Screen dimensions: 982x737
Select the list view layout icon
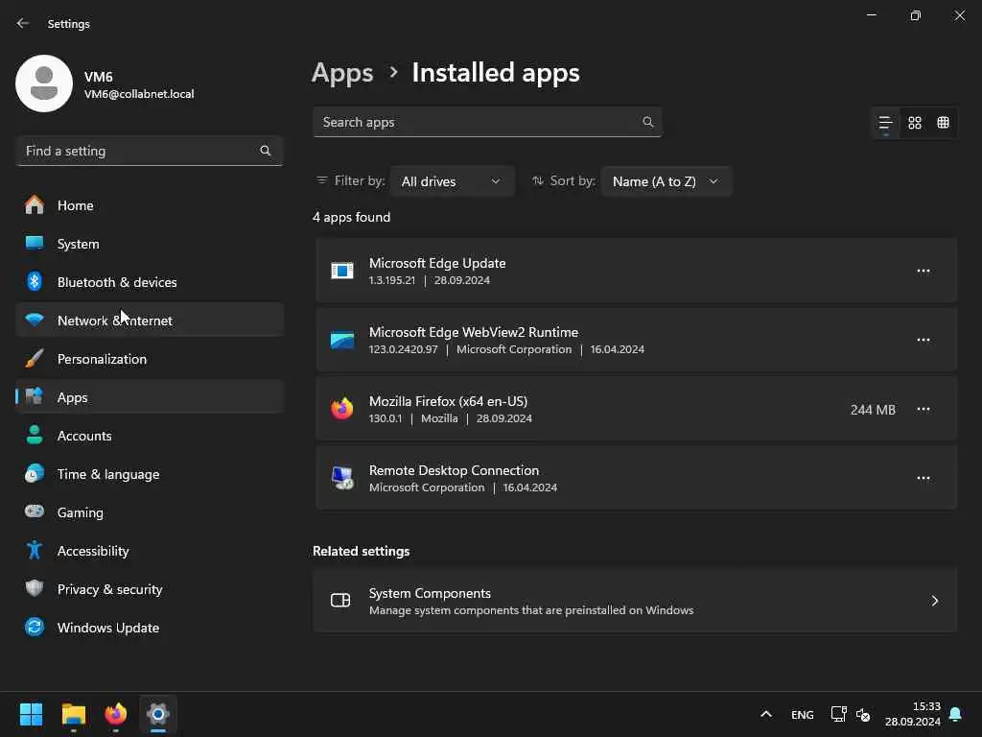885,123
